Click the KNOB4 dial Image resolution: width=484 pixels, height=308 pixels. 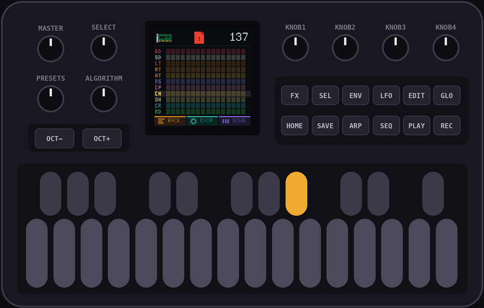[446, 48]
